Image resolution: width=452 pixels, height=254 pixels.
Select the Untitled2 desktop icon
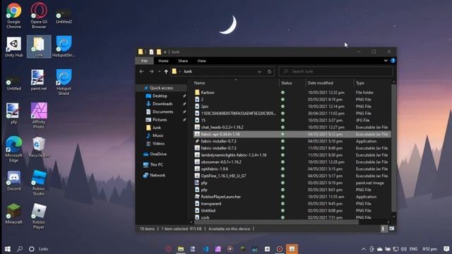[x=64, y=17]
